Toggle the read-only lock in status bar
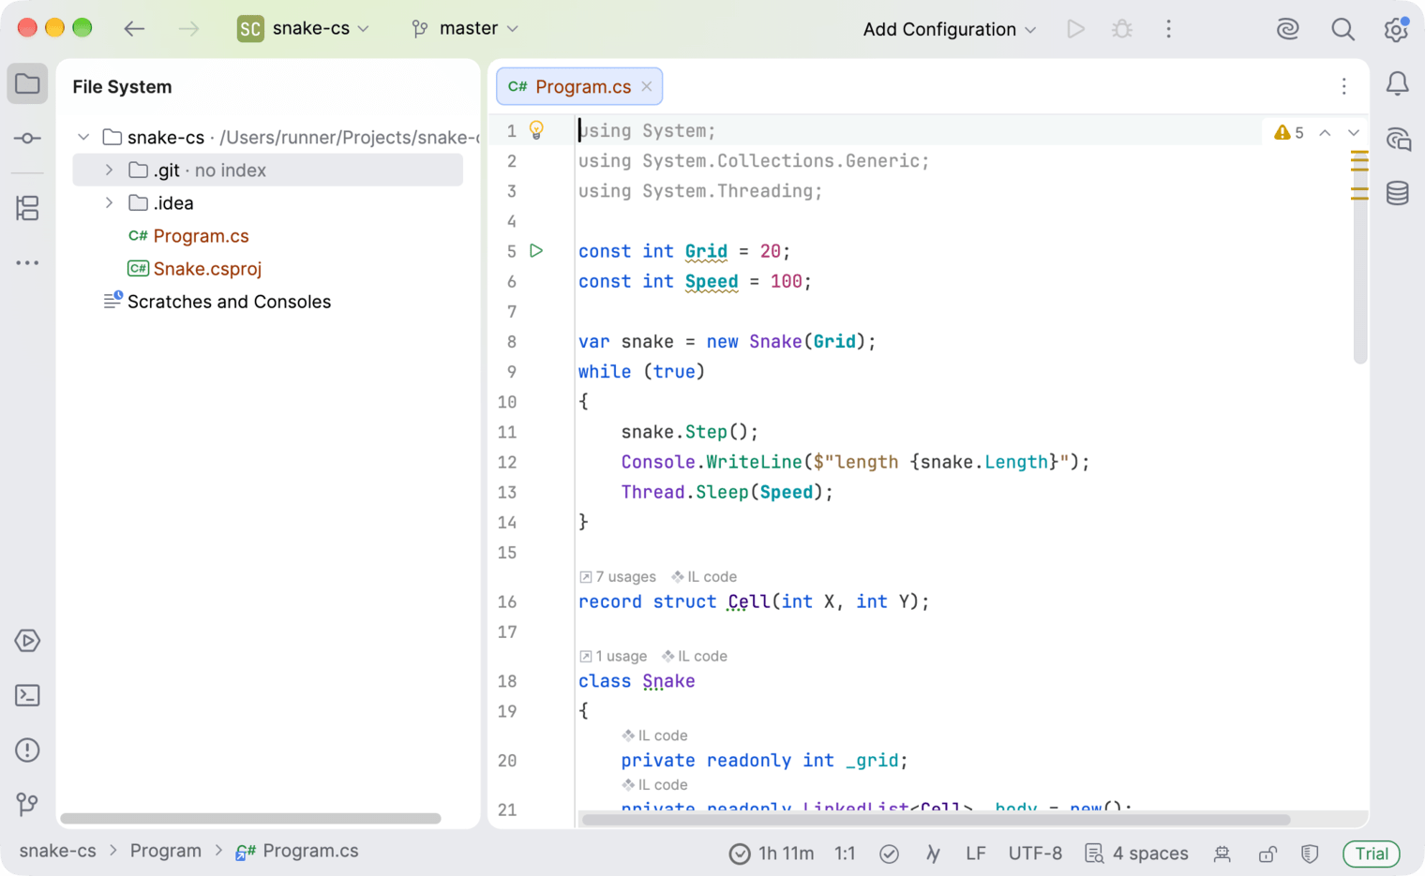 1267,854
